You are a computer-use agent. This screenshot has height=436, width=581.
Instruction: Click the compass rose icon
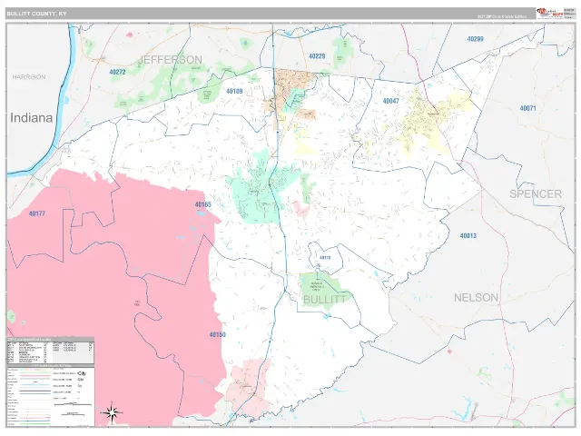tap(112, 412)
